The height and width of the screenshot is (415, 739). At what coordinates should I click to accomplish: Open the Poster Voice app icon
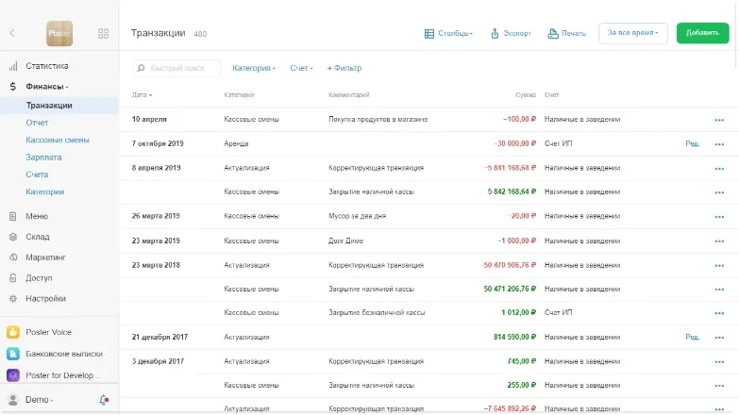(13, 332)
